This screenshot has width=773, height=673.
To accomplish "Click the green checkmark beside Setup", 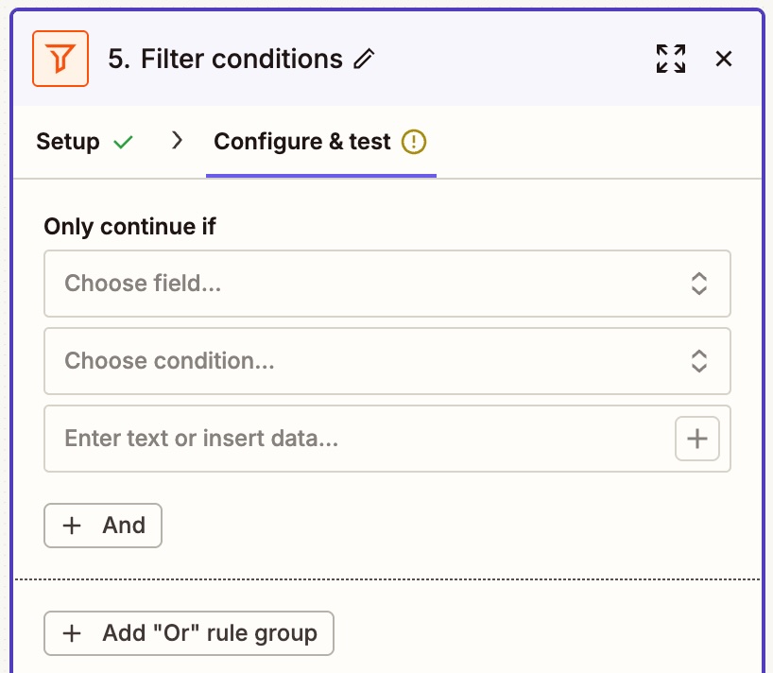I will [x=122, y=141].
